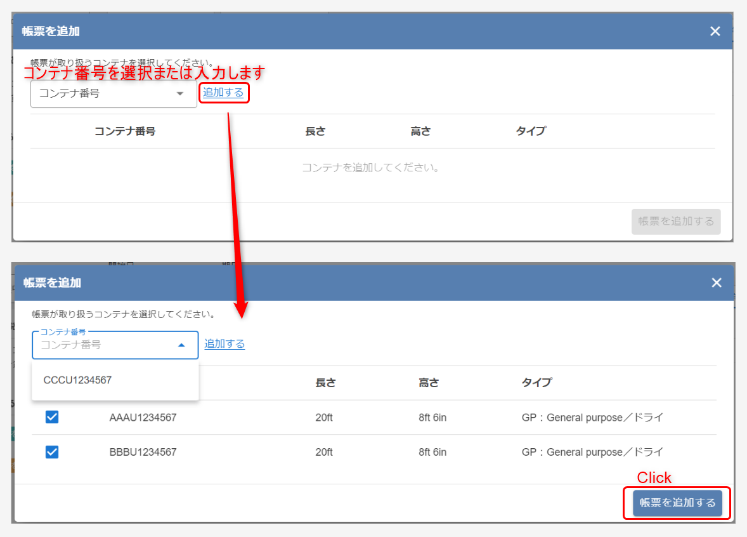Select the AAAU1234567 container number cell
Image resolution: width=747 pixels, height=537 pixels.
click(x=143, y=418)
